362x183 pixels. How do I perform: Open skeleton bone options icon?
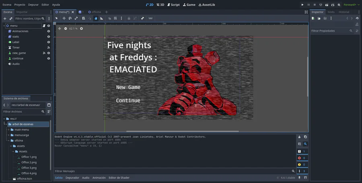pyautogui.click(x=142, y=18)
